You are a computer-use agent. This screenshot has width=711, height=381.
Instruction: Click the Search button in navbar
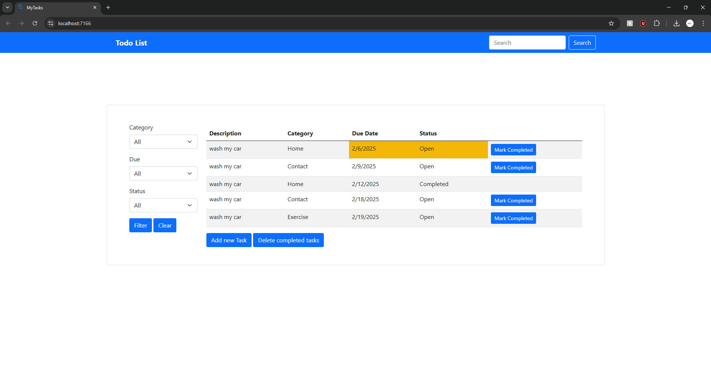click(x=582, y=43)
